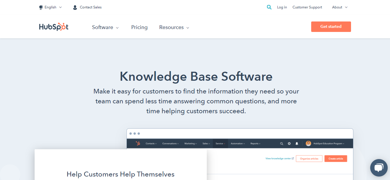390x180 pixels.
Task: Click the orange sprocket icon in the preview navbar
Action: (x=138, y=143)
